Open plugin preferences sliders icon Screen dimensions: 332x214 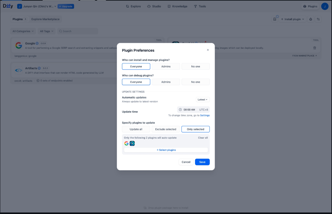point(318,19)
